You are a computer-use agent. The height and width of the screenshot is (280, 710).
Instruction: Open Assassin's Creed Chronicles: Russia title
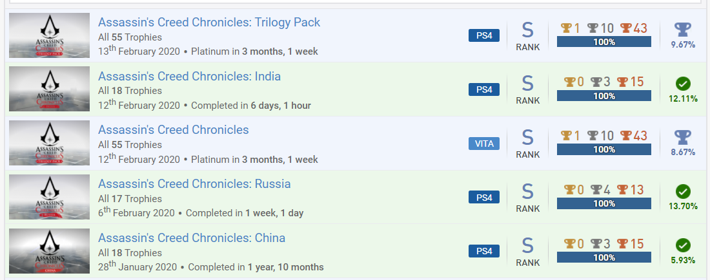tap(194, 184)
